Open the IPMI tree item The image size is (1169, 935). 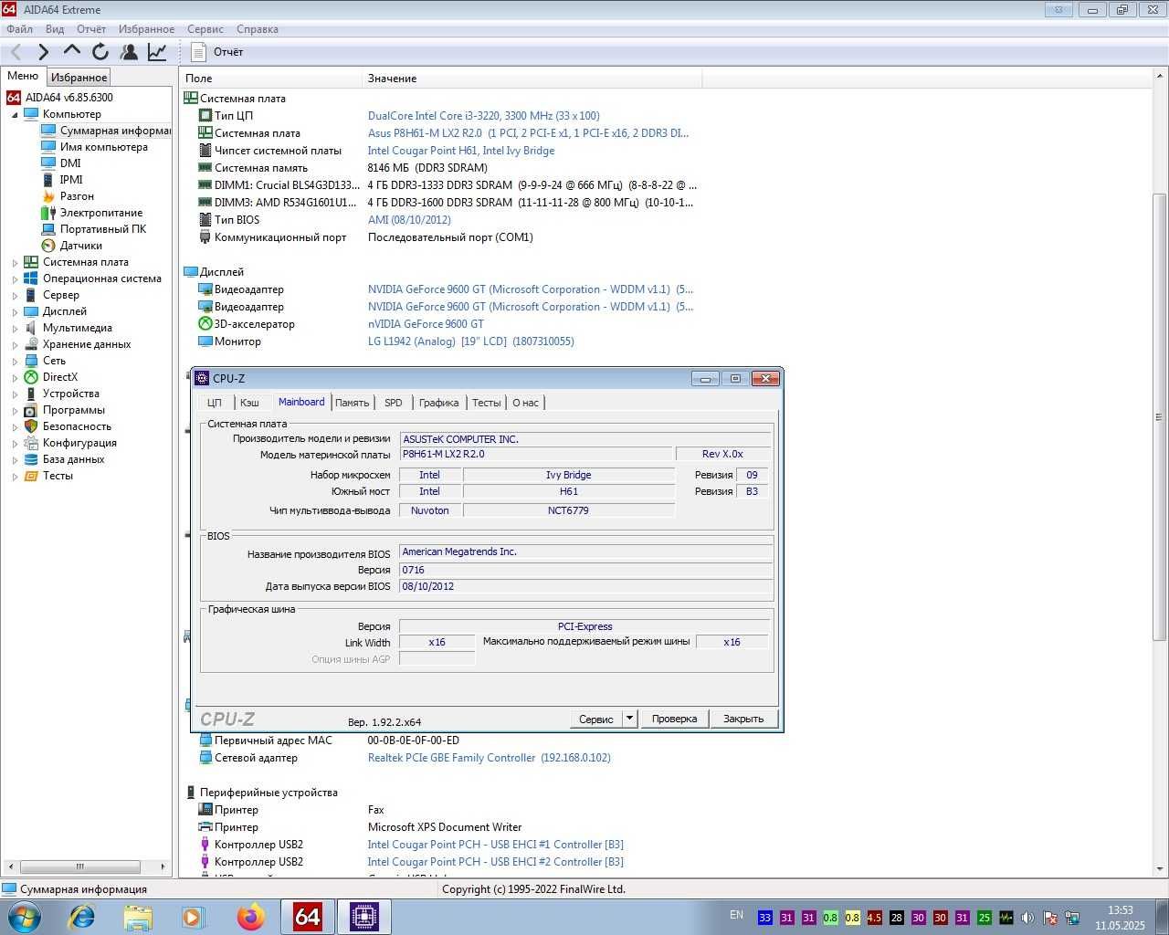click(71, 180)
